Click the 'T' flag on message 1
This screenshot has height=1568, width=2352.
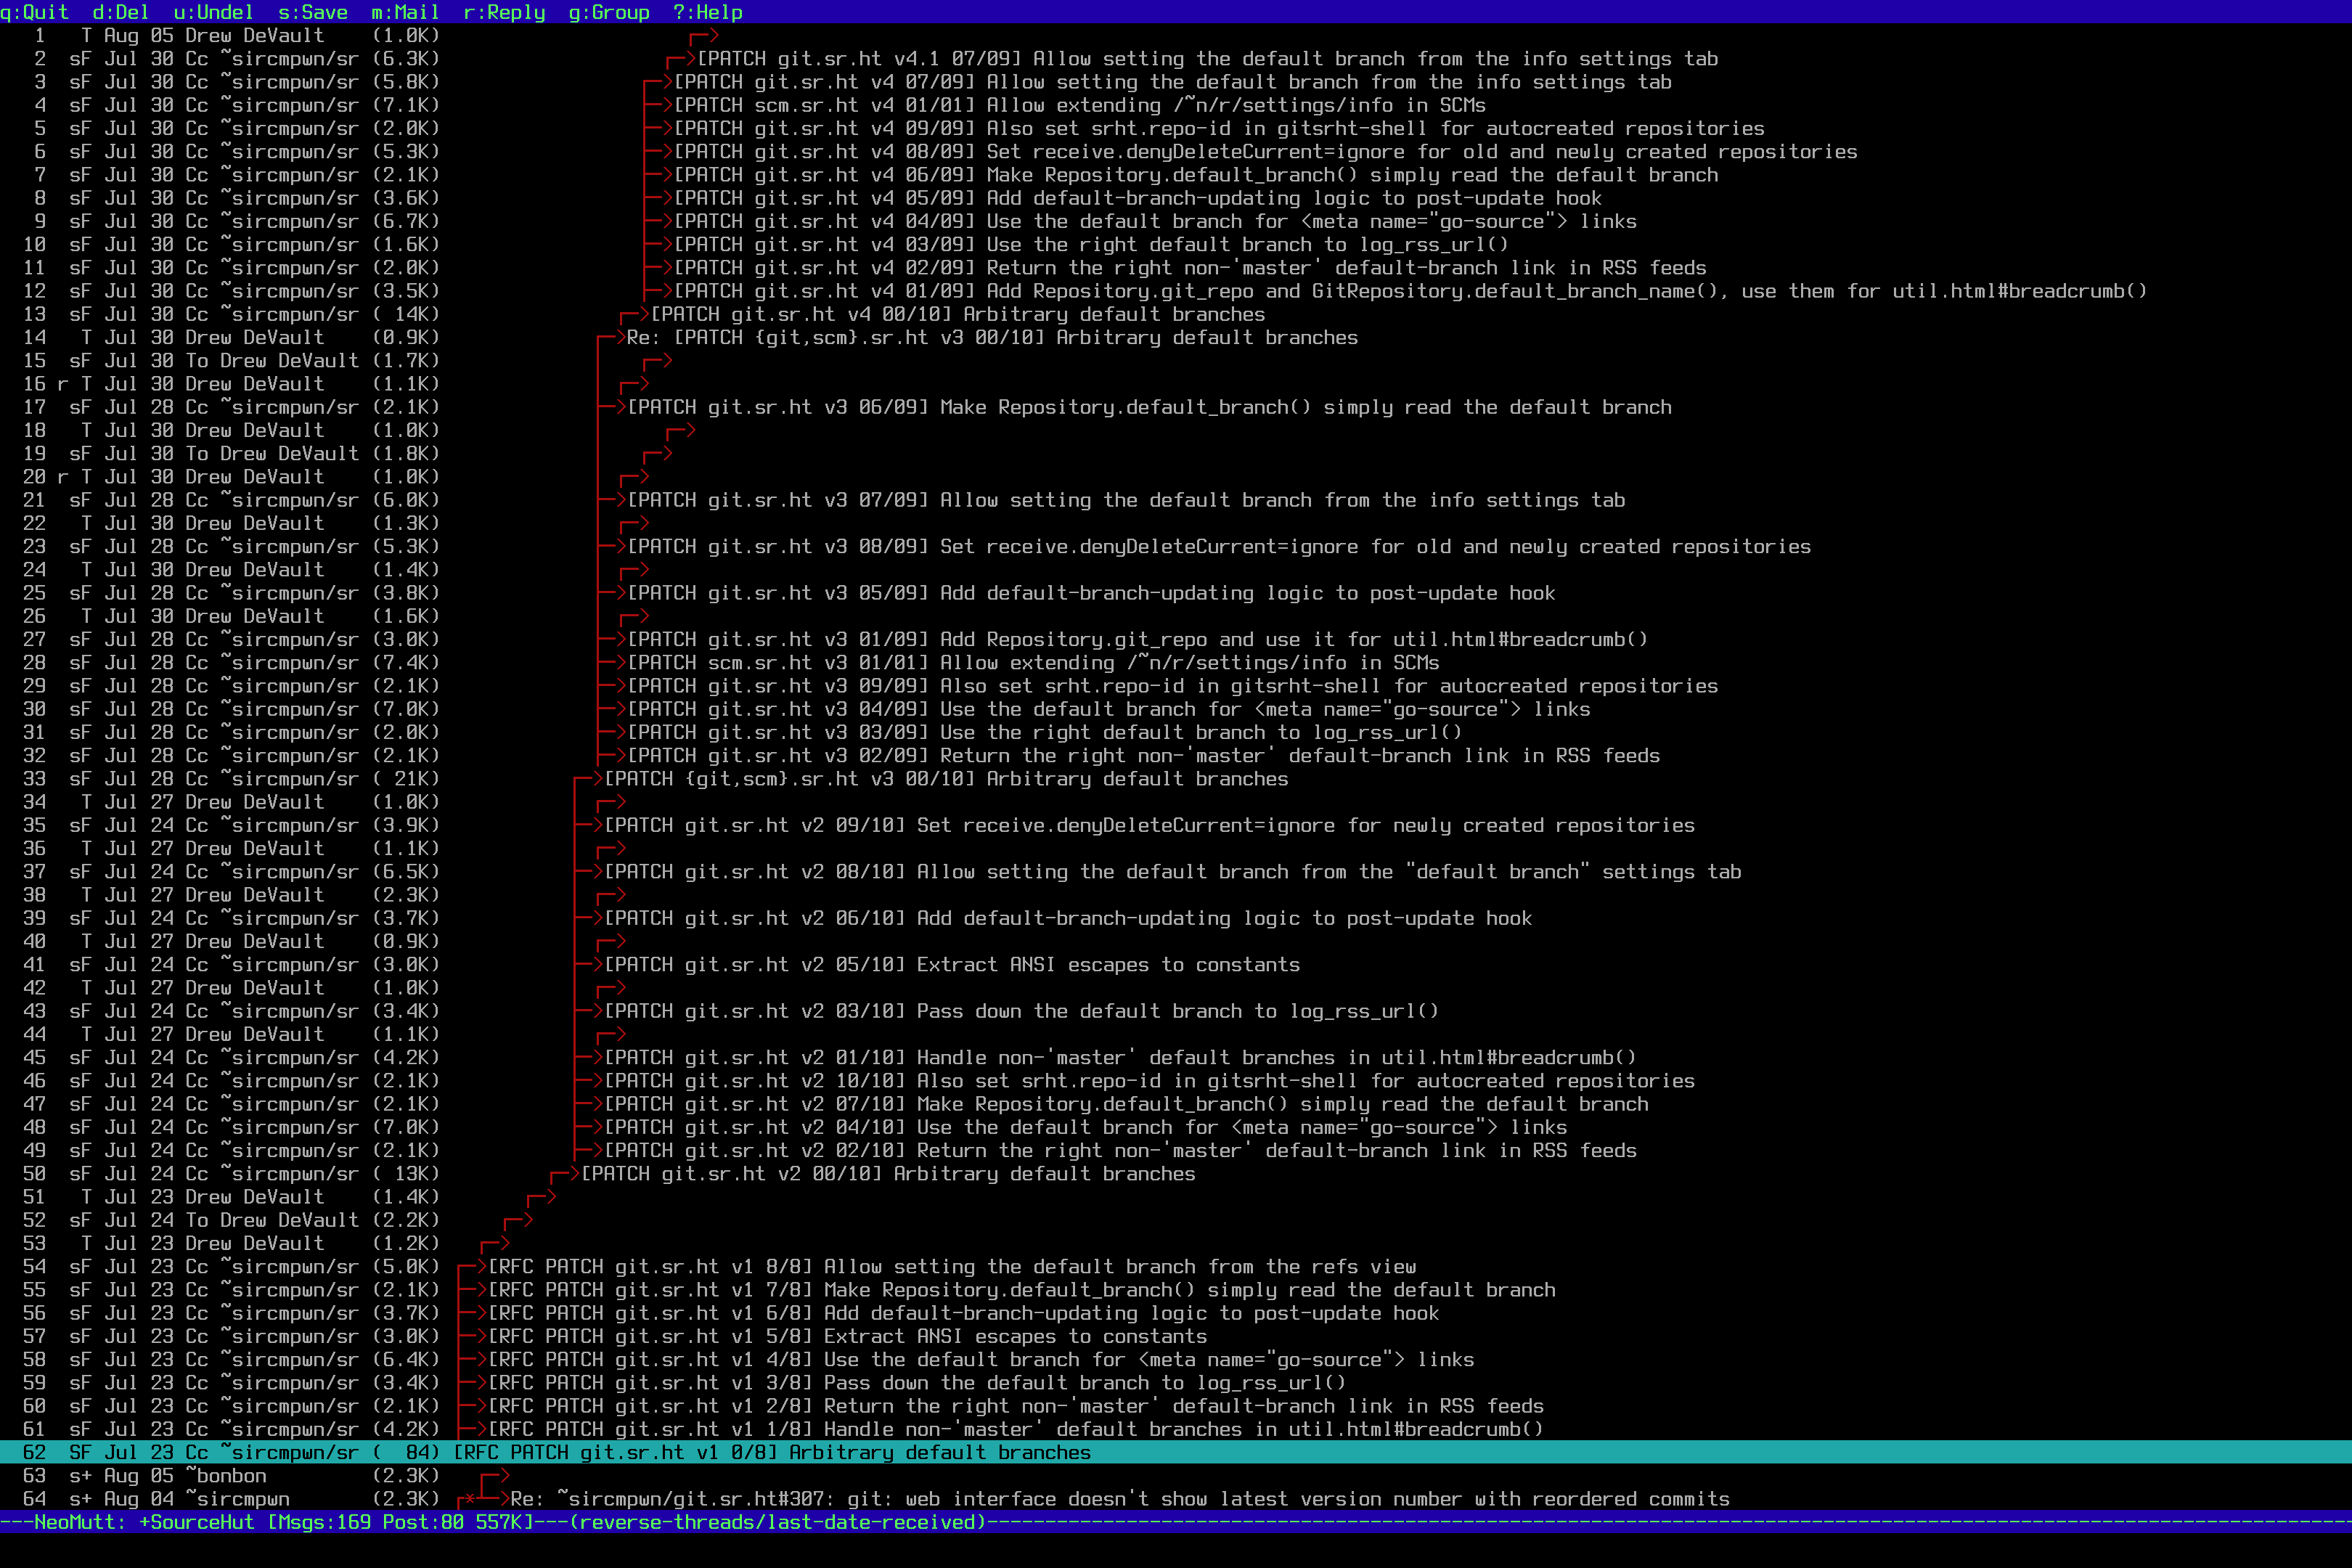[x=86, y=36]
